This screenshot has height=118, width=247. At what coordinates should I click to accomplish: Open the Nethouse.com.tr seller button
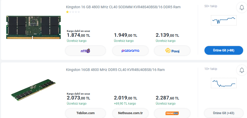[130, 113]
